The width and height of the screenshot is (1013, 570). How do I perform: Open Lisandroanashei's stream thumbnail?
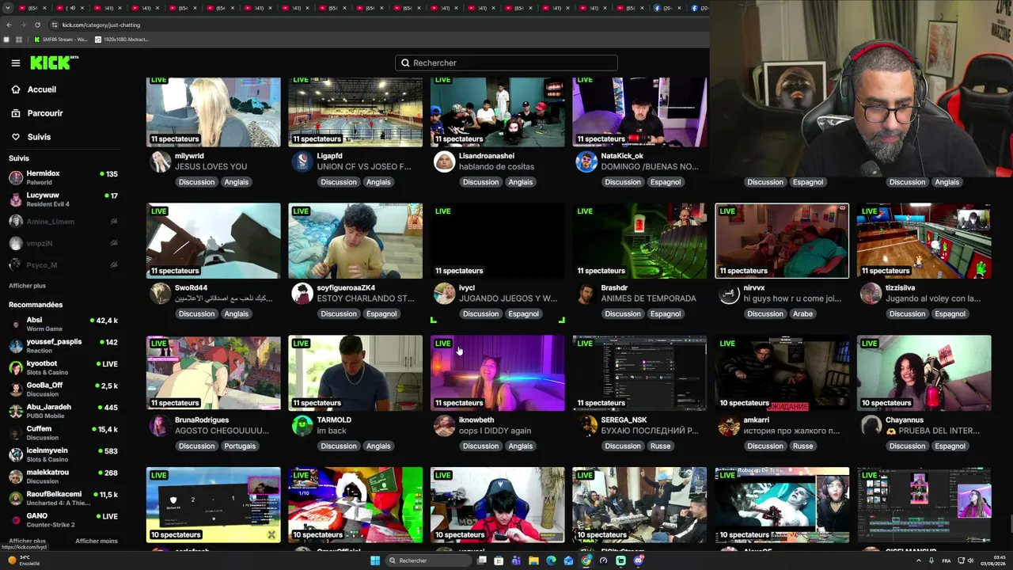(x=498, y=112)
